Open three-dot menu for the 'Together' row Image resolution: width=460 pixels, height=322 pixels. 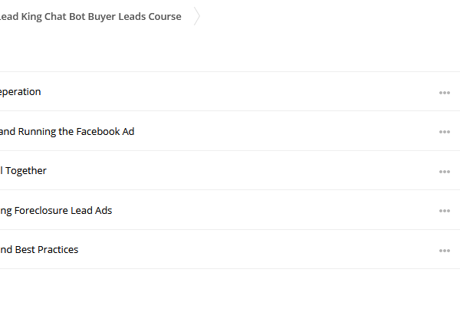[x=445, y=172]
